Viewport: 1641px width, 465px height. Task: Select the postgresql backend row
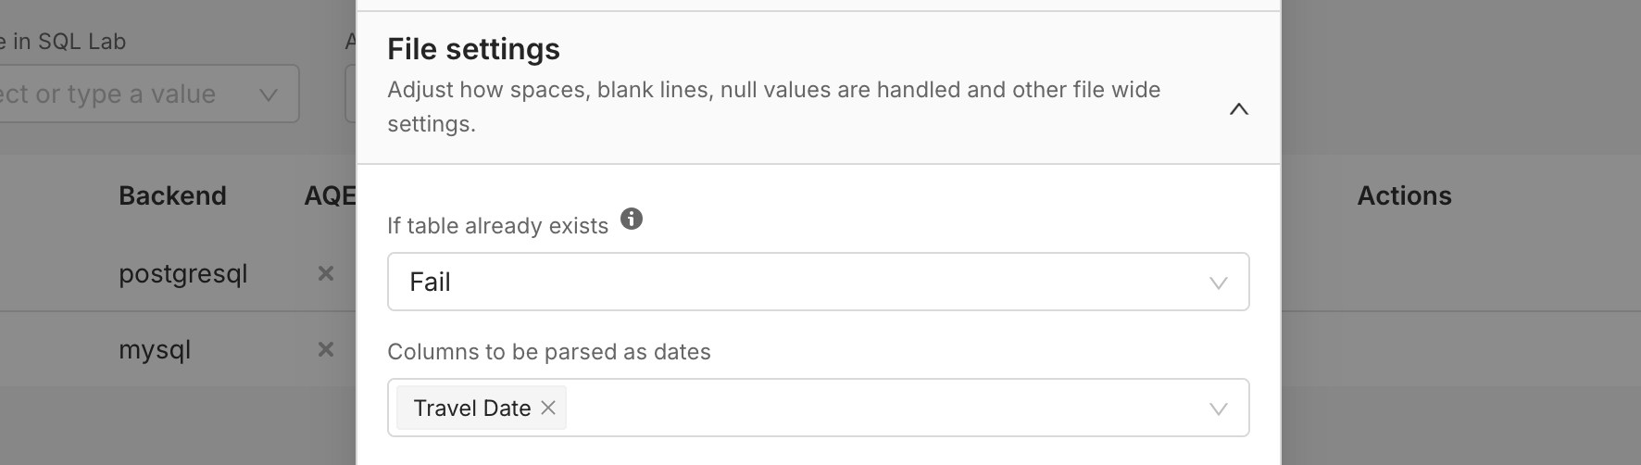coord(183,274)
